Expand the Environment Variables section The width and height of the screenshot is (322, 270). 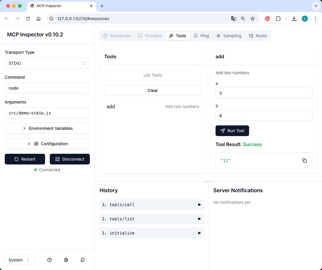click(x=47, y=128)
